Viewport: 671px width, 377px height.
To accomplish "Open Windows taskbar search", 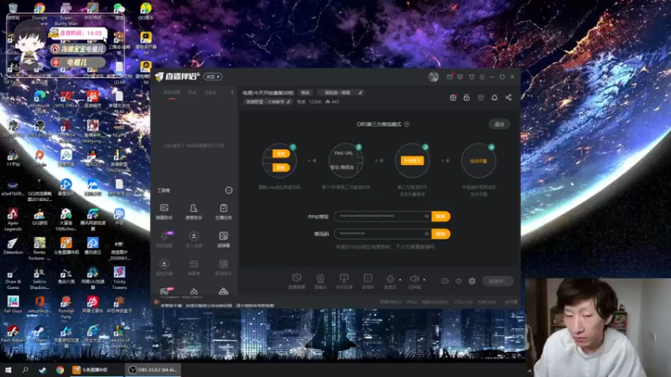I will point(25,370).
